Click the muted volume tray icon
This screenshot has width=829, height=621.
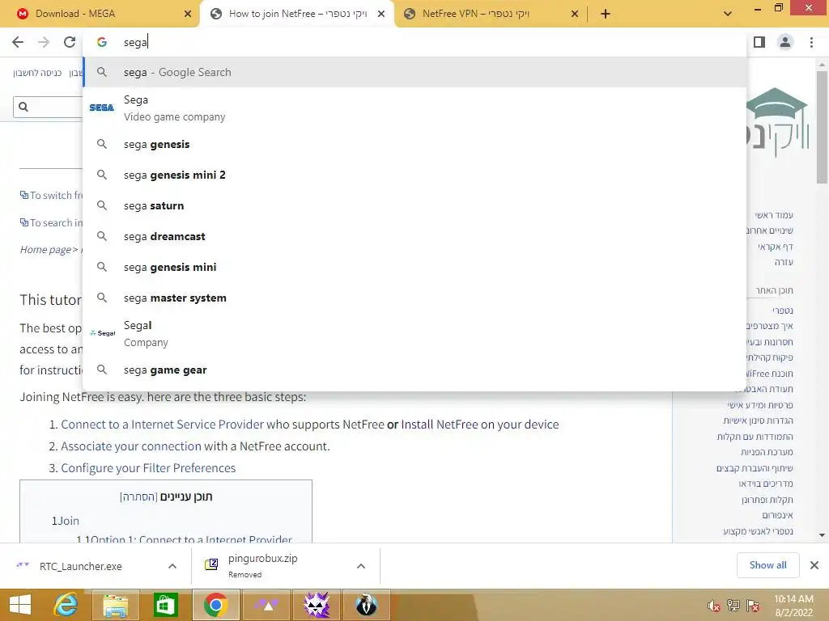pyautogui.click(x=714, y=606)
